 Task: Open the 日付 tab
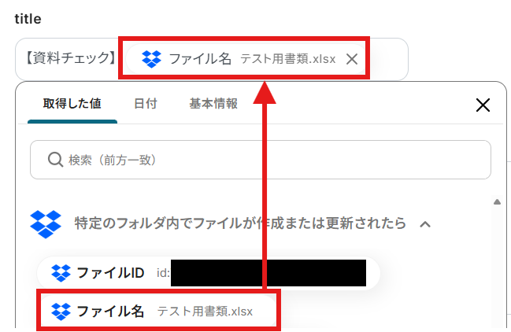146,104
